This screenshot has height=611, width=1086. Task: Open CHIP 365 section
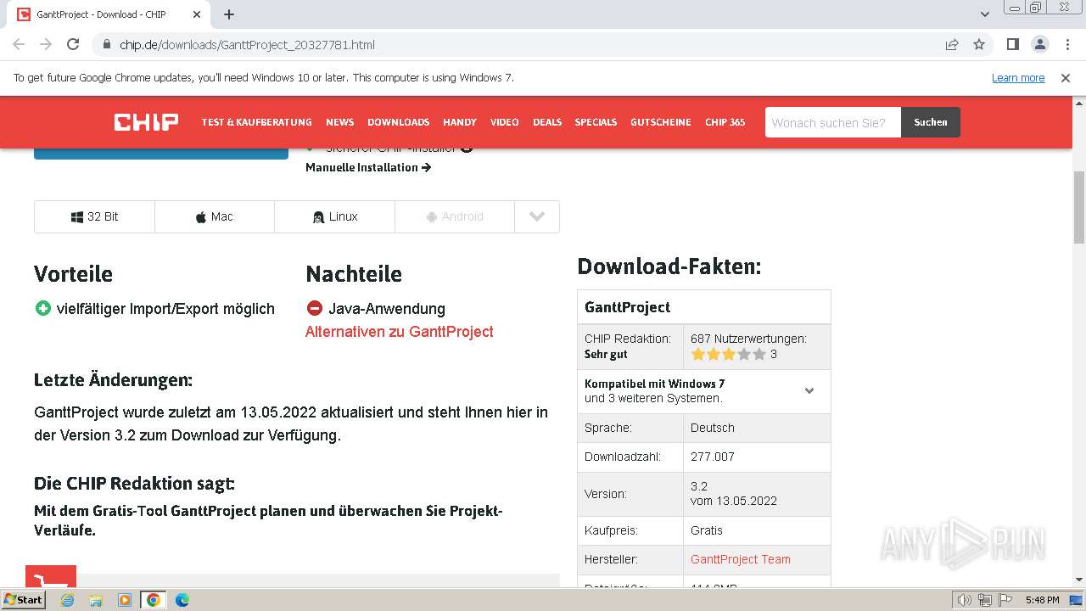725,122
